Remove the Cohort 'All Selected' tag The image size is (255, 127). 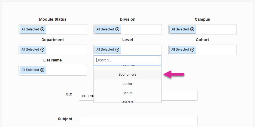pos(192,49)
